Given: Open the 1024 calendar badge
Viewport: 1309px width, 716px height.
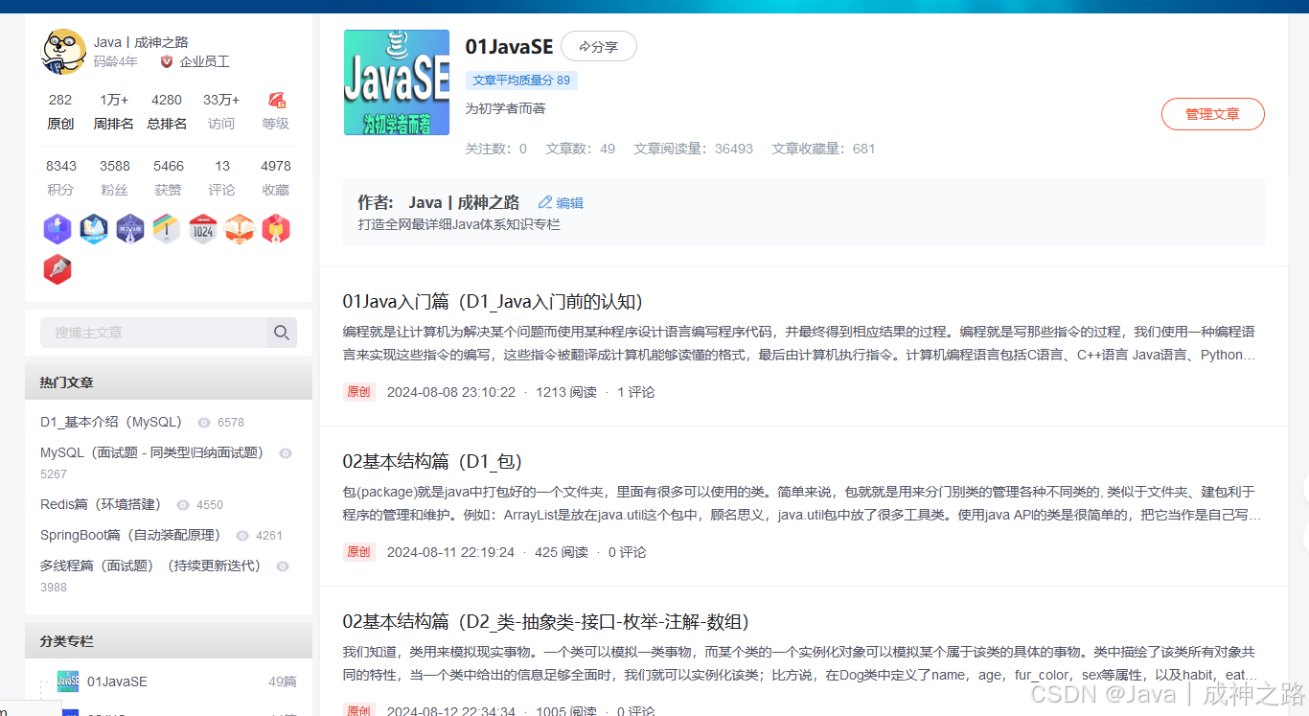Looking at the screenshot, I should (x=203, y=229).
